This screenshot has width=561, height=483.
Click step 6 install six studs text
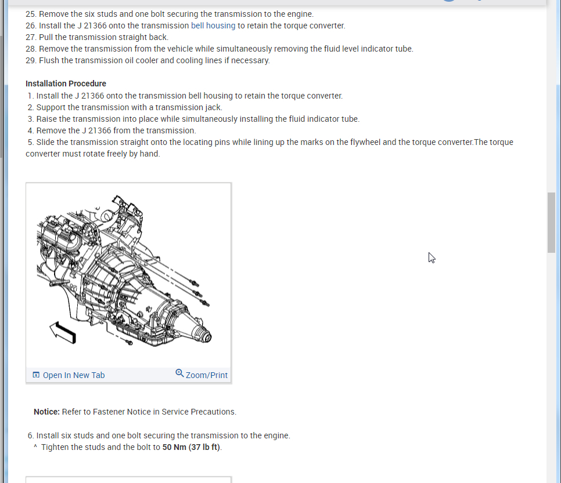pyautogui.click(x=159, y=436)
